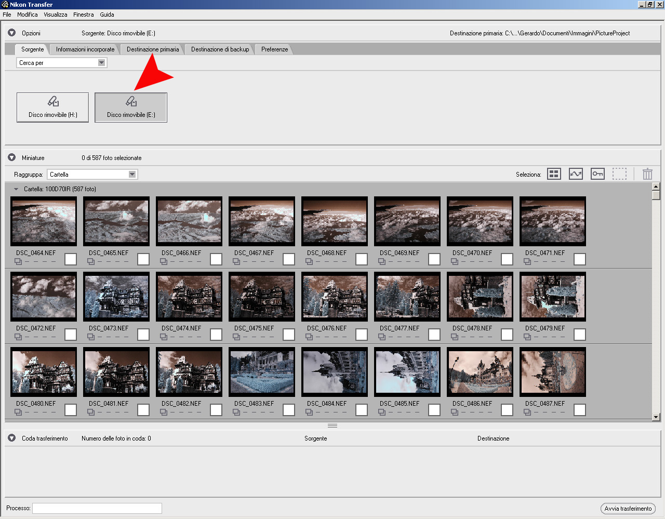Click the thumbnail scrollbar down arrow
The image size is (665, 519).
656,417
